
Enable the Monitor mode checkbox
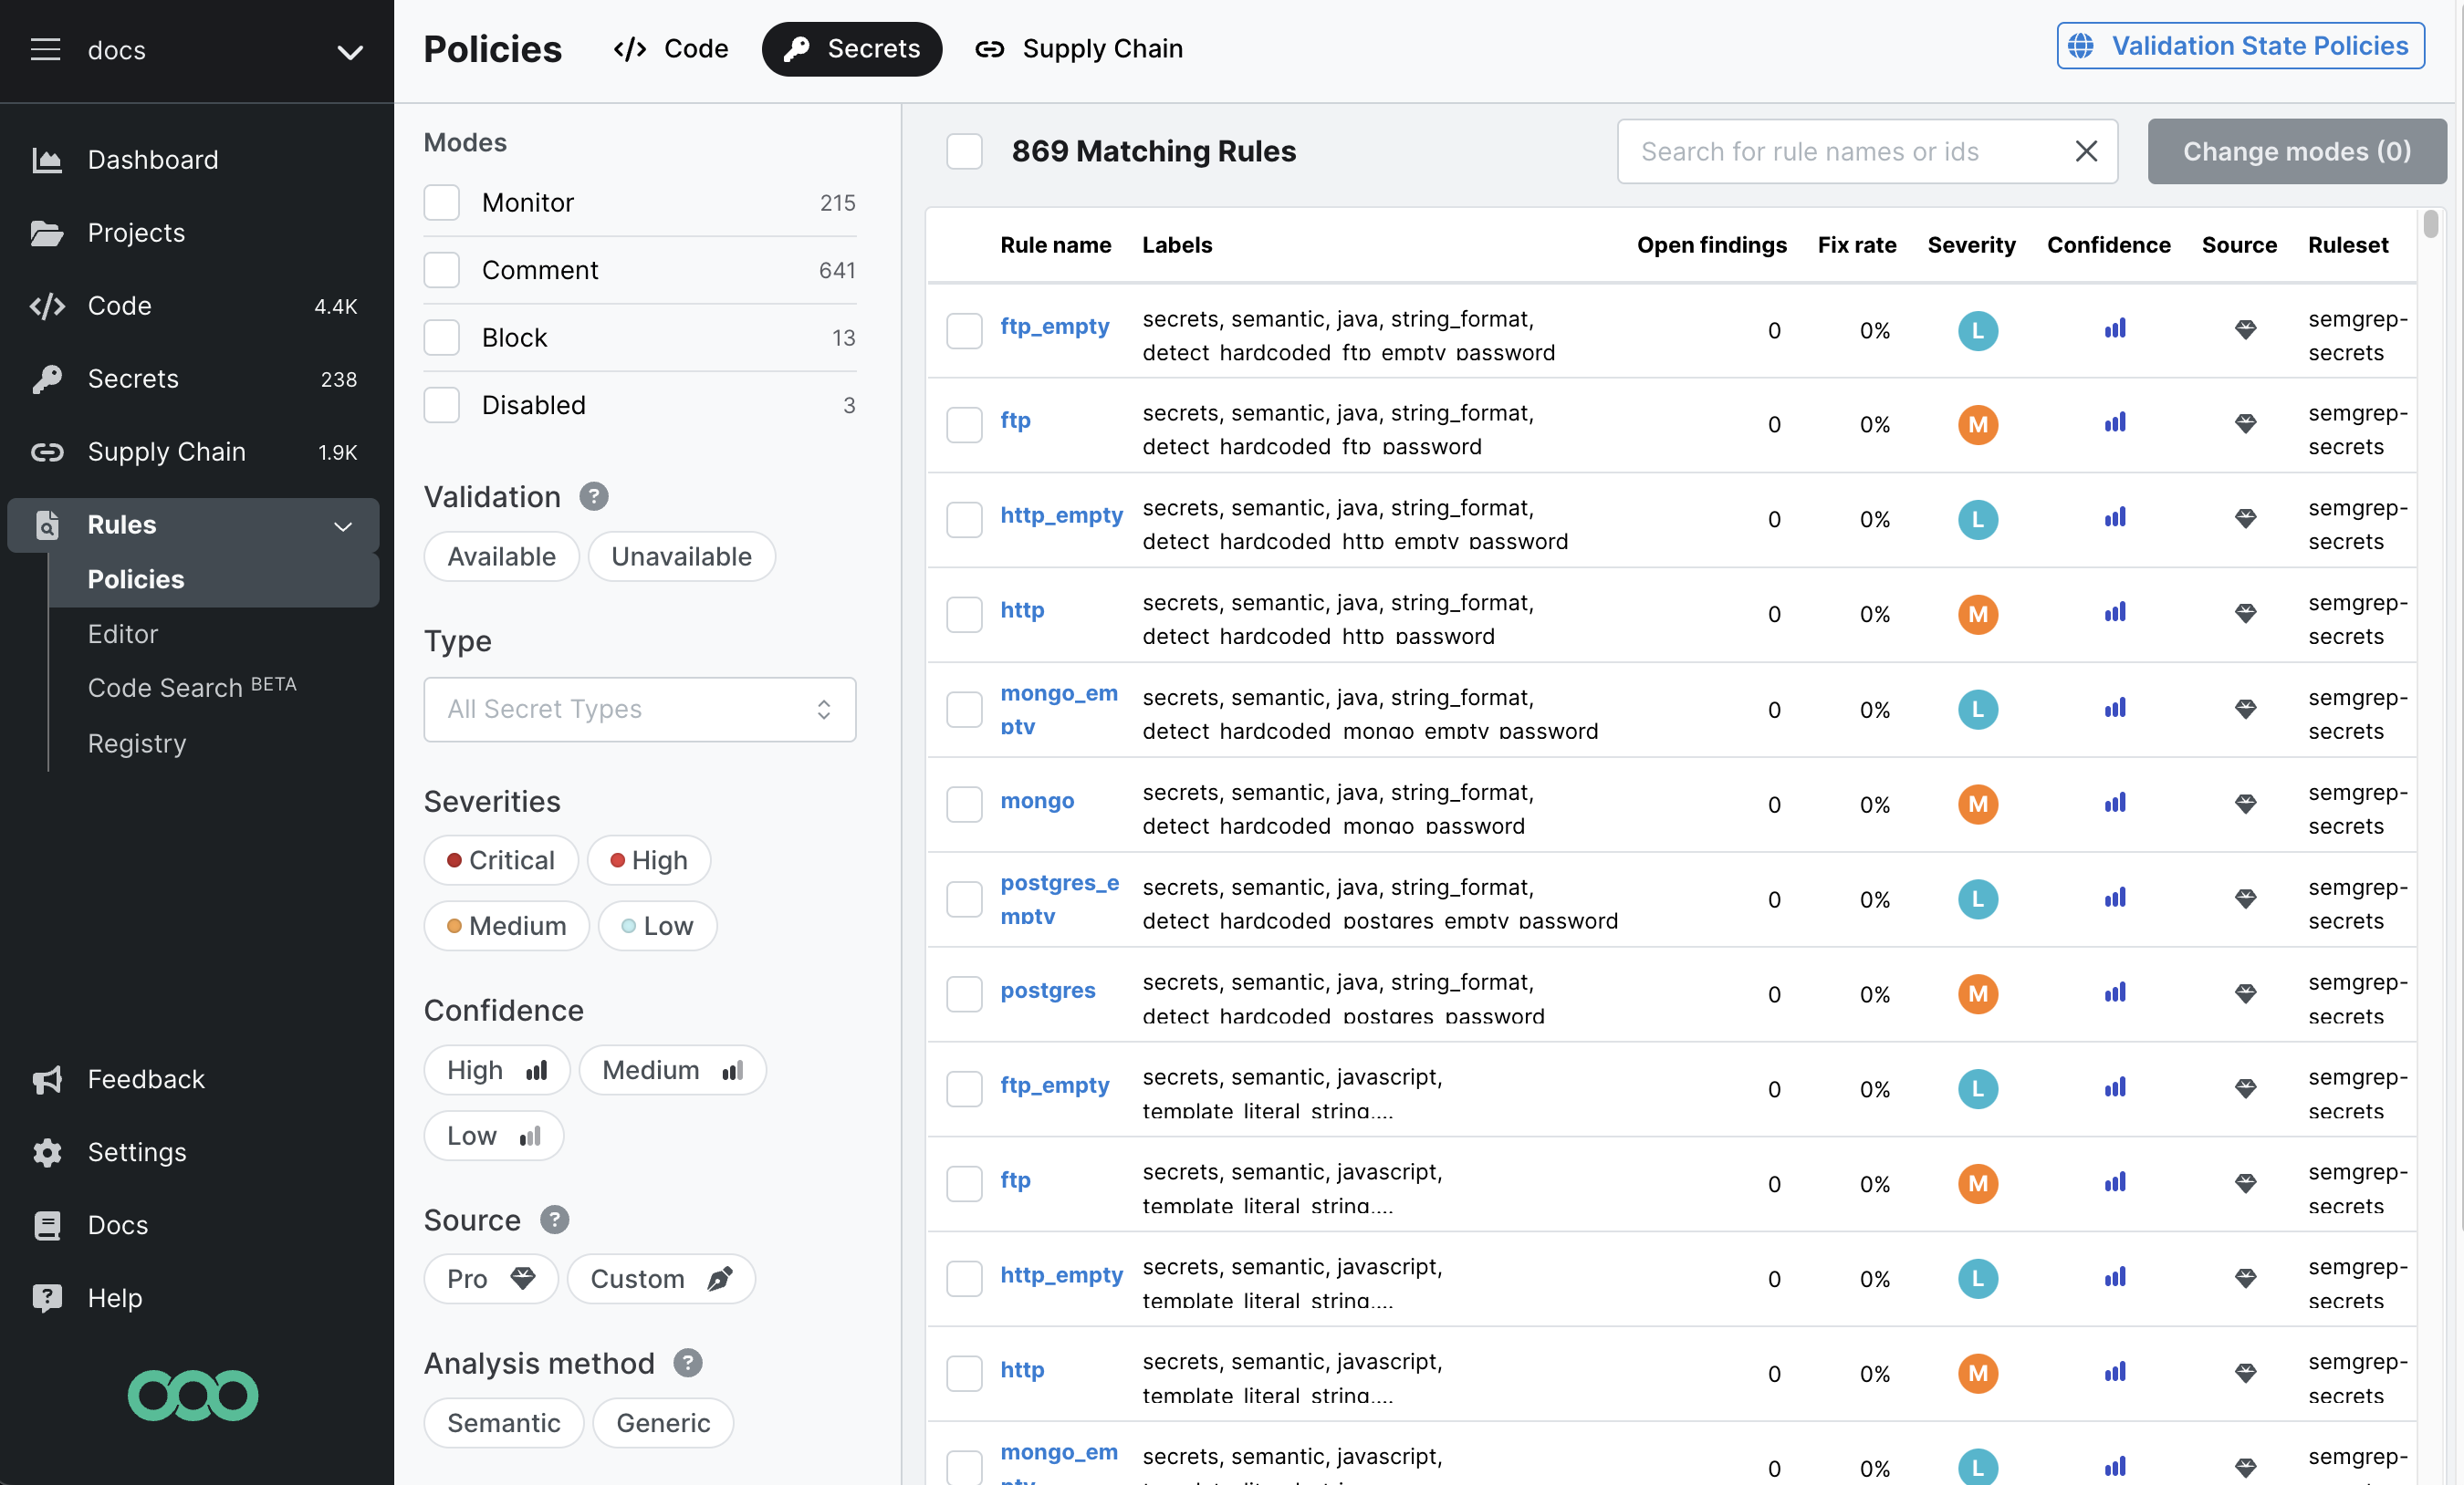tap(441, 202)
